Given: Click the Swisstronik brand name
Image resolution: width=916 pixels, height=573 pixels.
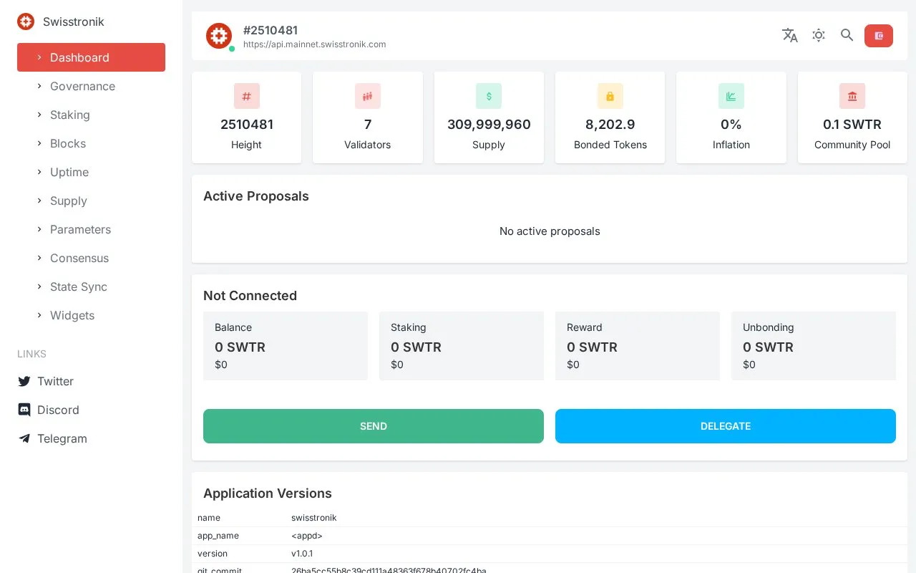Looking at the screenshot, I should [x=74, y=21].
